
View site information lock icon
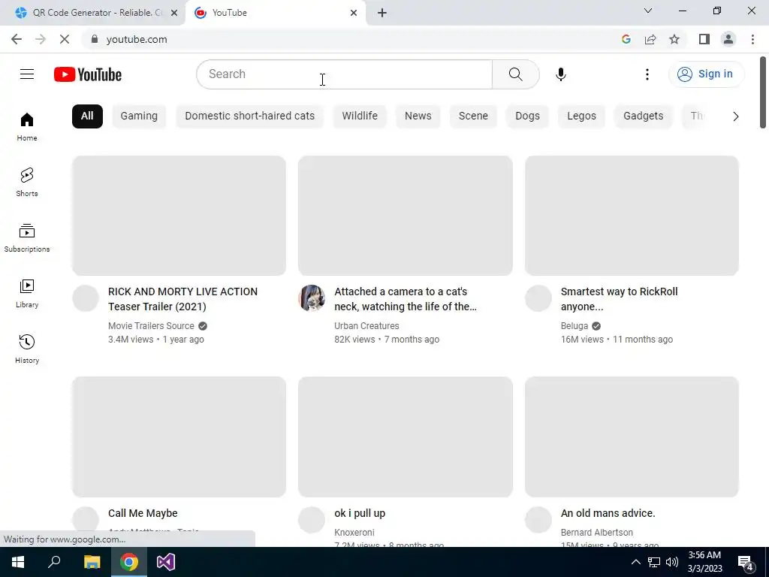94,39
